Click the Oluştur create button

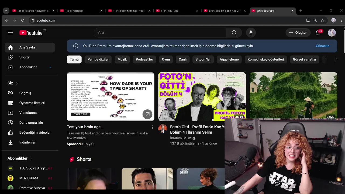pyautogui.click(x=298, y=33)
